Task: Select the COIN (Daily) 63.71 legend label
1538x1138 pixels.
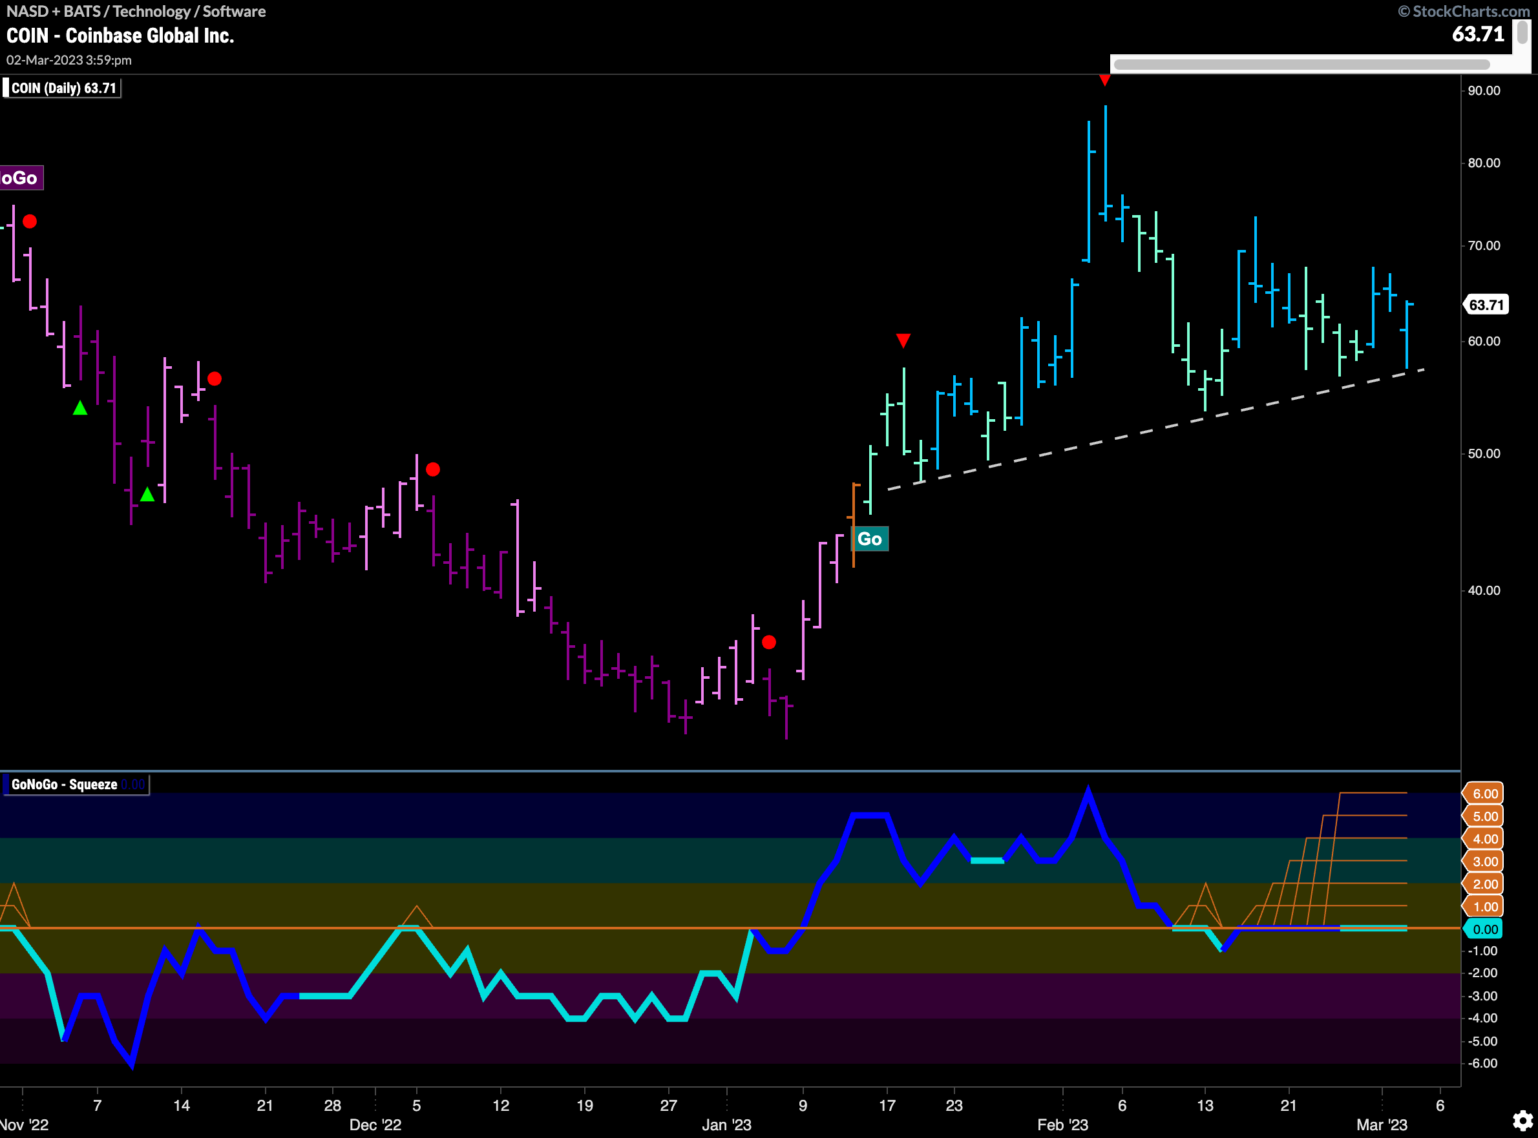Action: coord(63,88)
